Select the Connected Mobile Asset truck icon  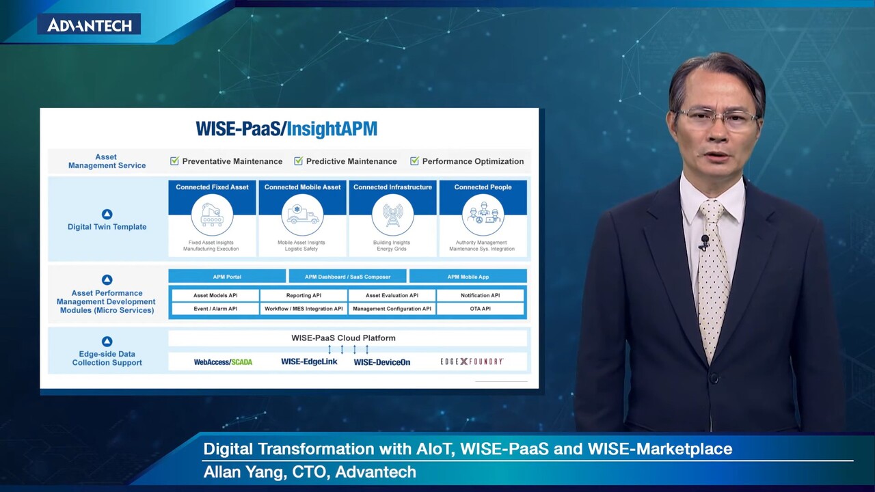coord(302,215)
